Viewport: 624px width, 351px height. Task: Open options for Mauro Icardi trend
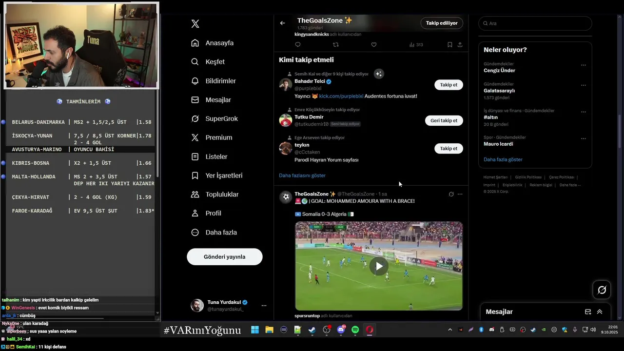point(583,138)
